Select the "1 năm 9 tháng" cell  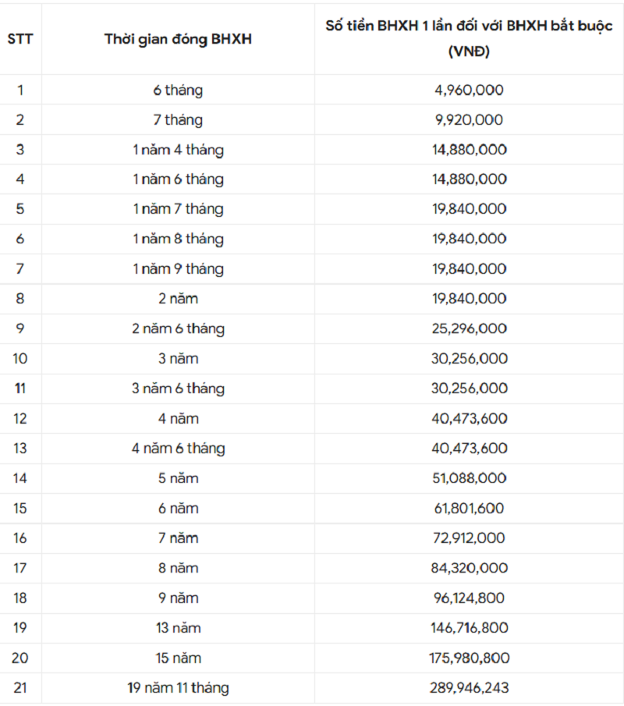point(178,269)
